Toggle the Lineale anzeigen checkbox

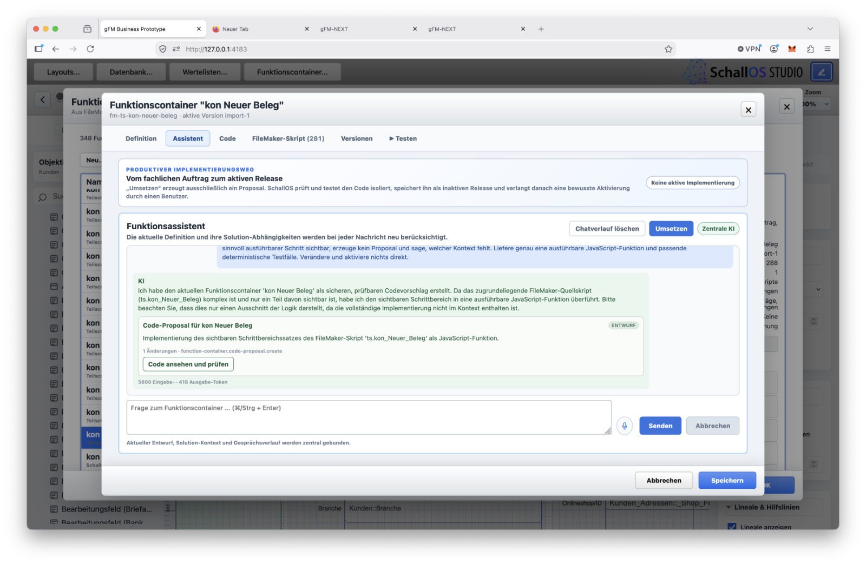point(732,527)
